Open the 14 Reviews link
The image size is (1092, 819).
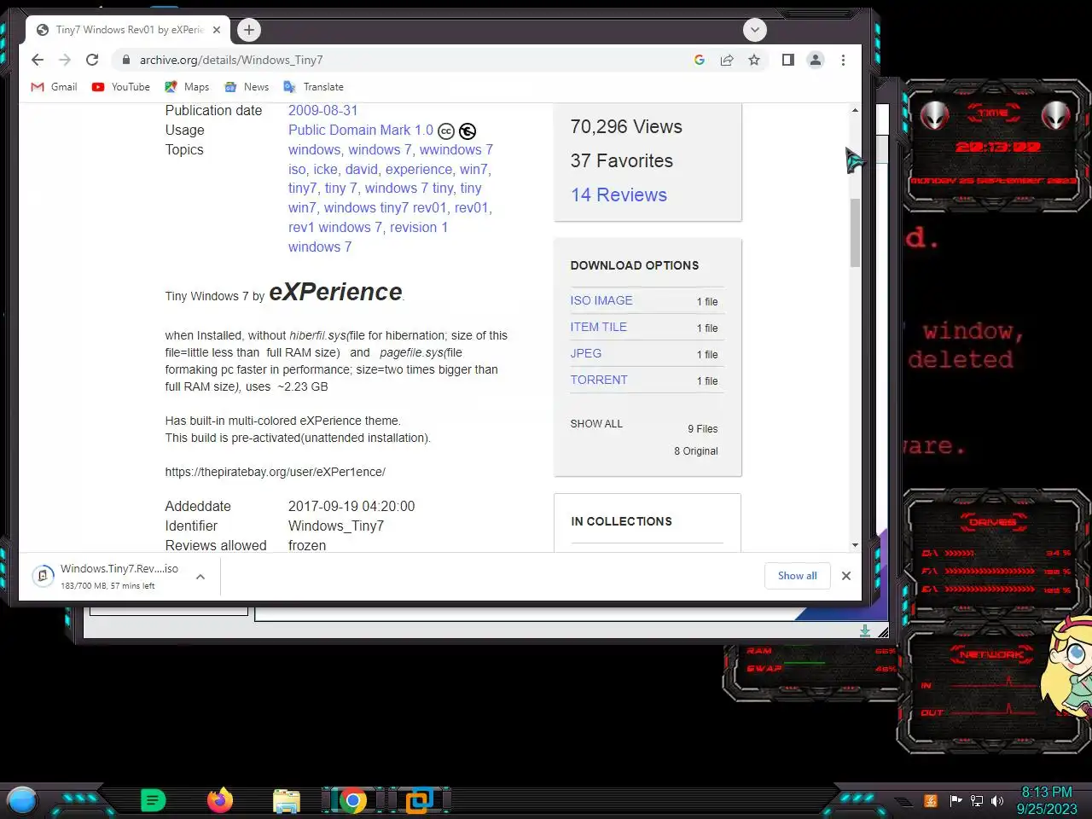click(x=619, y=195)
